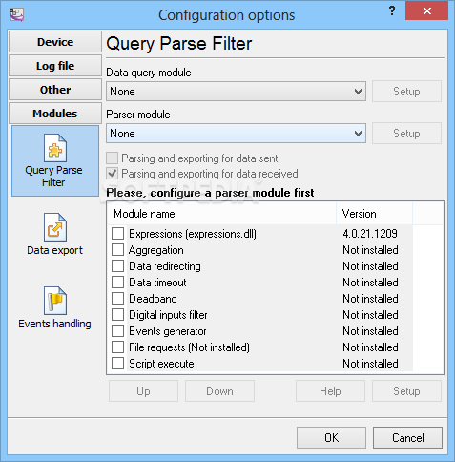Click Setup beside Data query module
The height and width of the screenshot is (462, 455).
(406, 92)
